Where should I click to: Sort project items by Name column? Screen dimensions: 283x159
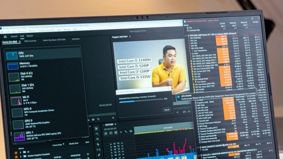pyautogui.click(x=21, y=148)
